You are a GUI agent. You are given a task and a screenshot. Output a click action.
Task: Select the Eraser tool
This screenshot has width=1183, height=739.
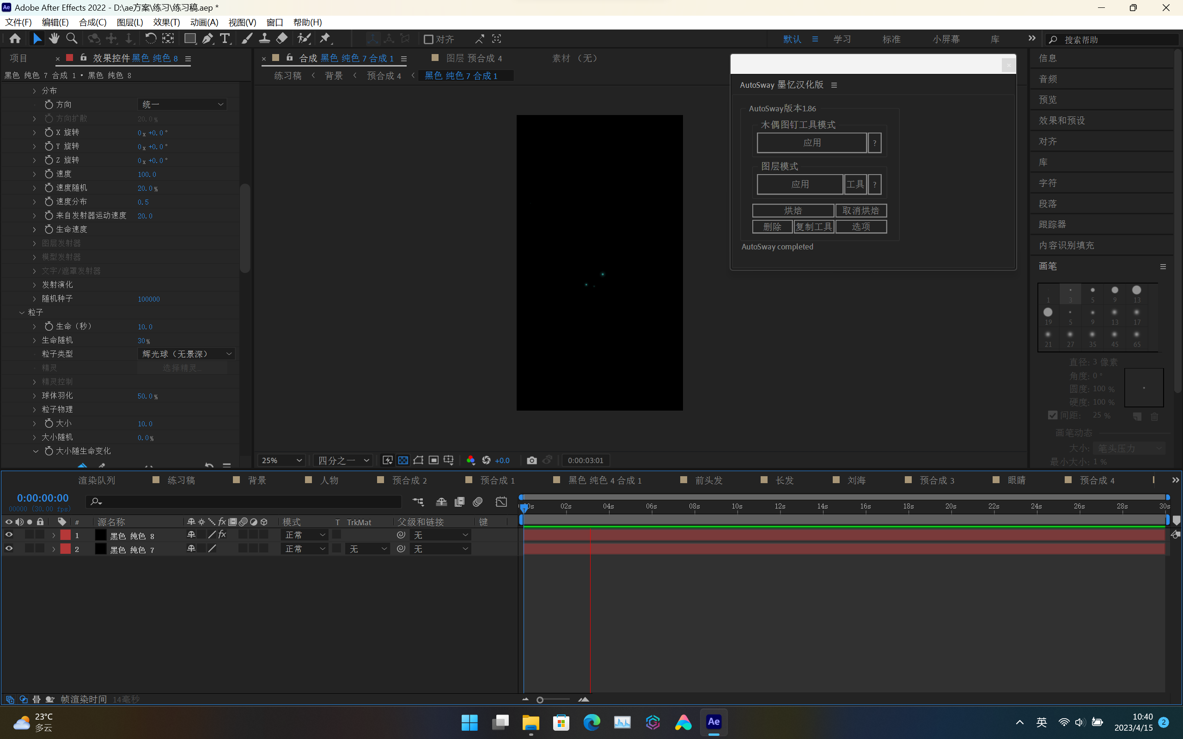click(282, 39)
